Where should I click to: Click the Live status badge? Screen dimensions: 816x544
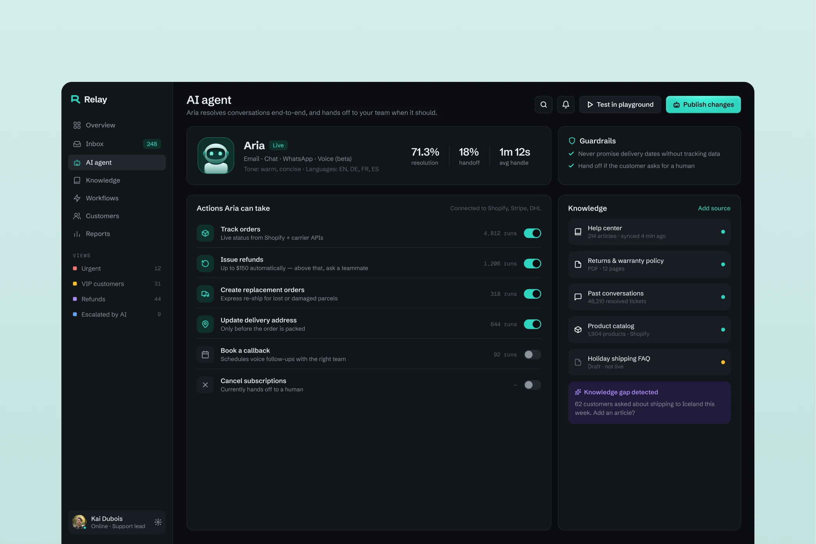point(278,145)
